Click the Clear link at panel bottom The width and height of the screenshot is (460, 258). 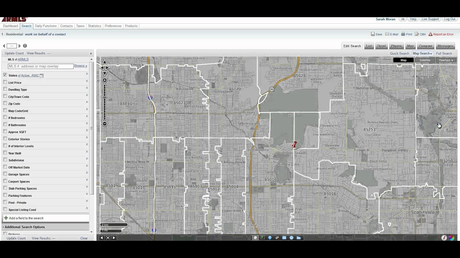[x=84, y=238]
